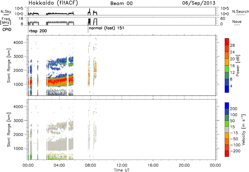Click the Nave axis value 60

coord(223,19)
